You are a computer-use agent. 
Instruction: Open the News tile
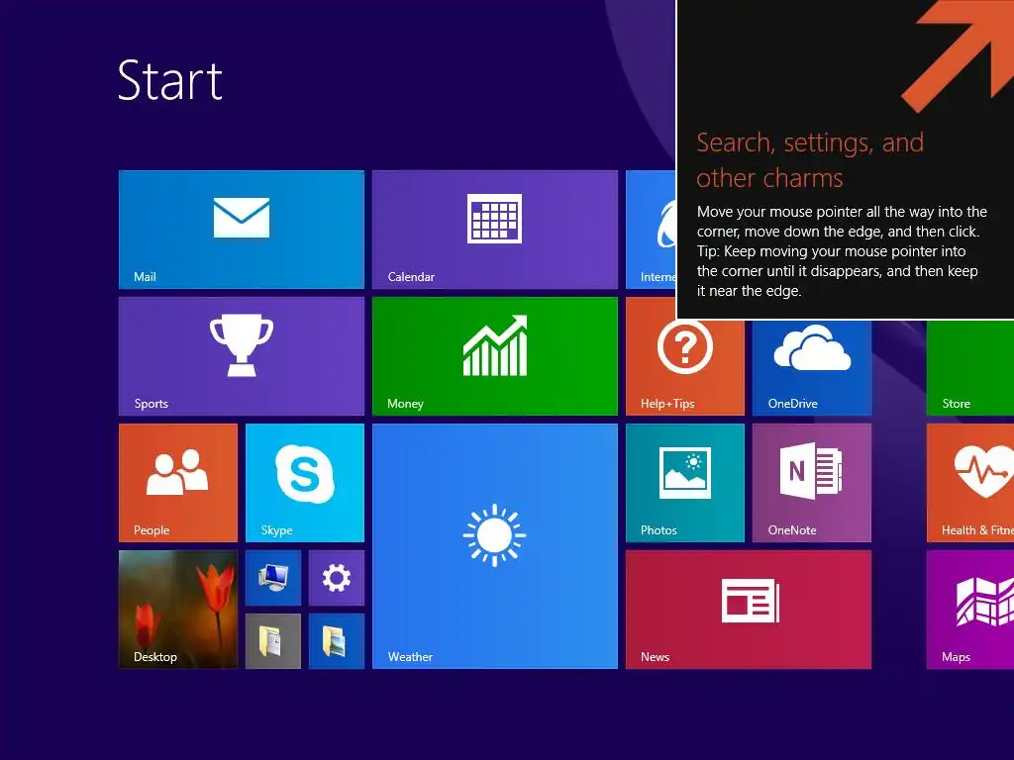coord(749,610)
